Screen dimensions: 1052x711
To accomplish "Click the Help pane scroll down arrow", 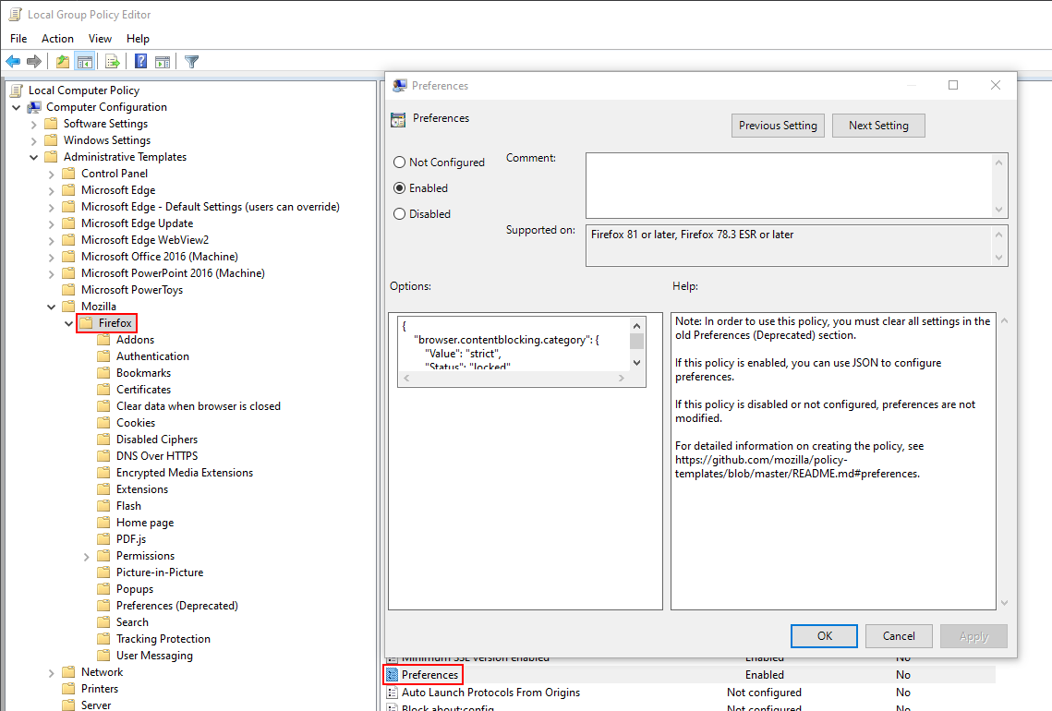I will 1004,603.
